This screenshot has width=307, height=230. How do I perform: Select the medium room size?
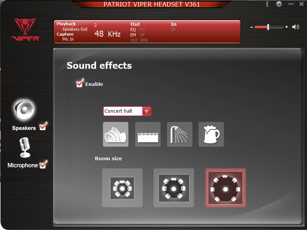click(174, 188)
